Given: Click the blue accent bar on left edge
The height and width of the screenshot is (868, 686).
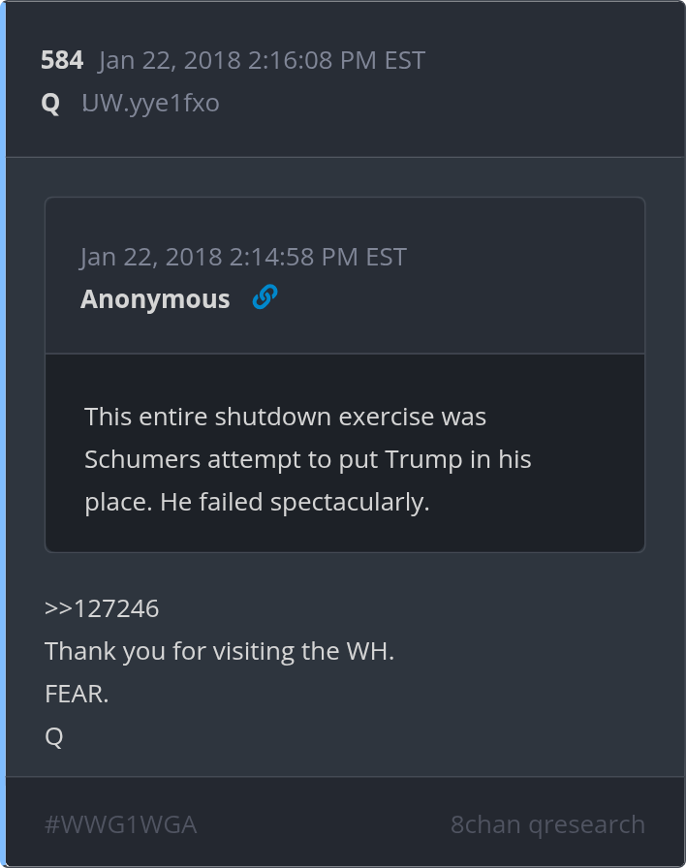Looking at the screenshot, I should (3, 434).
